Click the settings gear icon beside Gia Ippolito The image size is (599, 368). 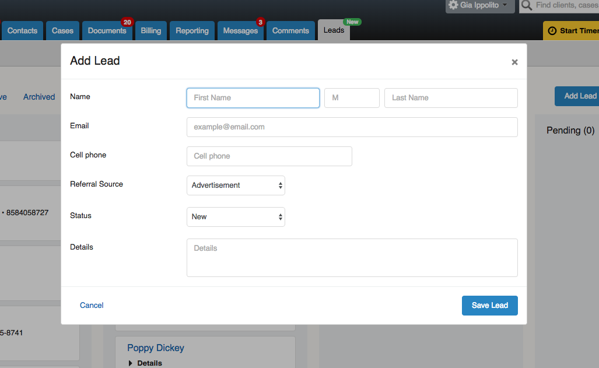[x=453, y=5]
